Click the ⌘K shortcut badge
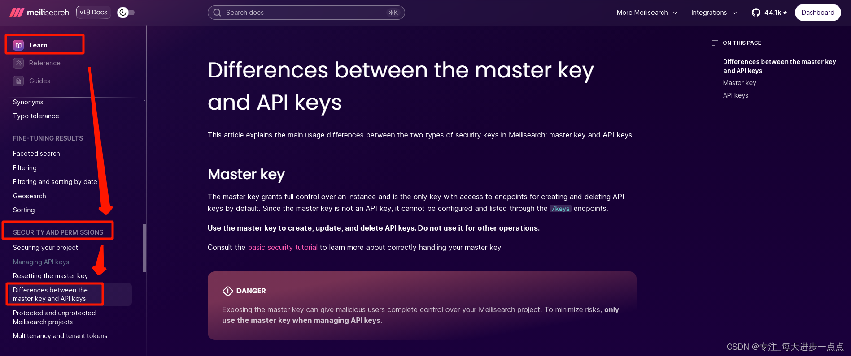The width and height of the screenshot is (851, 356). (x=393, y=13)
